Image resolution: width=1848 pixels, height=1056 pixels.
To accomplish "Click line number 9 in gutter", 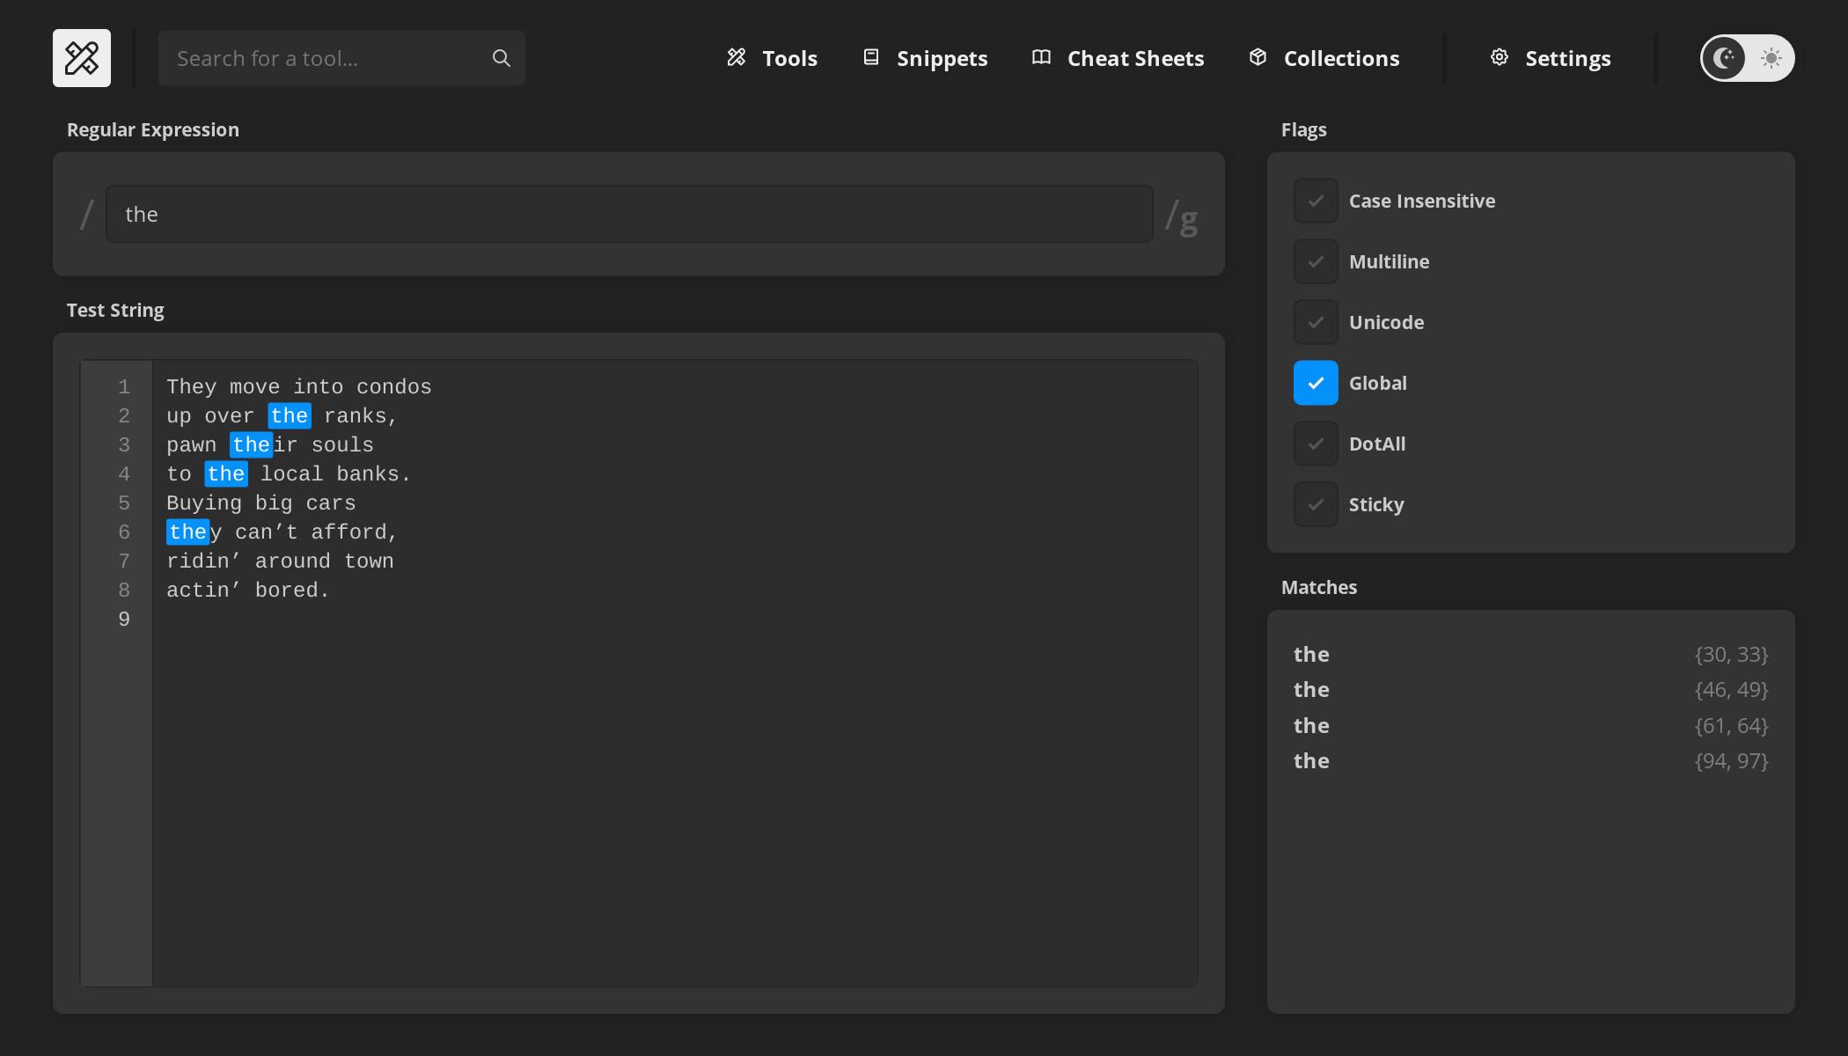I will pyautogui.click(x=124, y=620).
